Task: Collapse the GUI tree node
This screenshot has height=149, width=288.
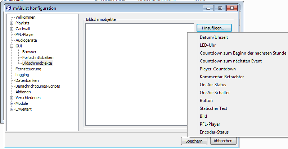Action: coord(12,46)
